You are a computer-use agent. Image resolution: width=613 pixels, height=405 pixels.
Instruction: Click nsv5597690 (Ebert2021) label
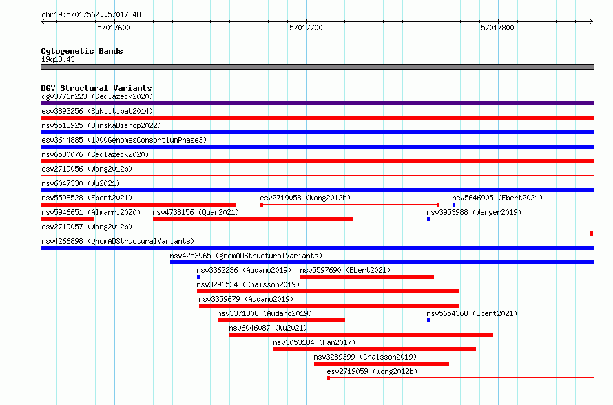point(345,270)
